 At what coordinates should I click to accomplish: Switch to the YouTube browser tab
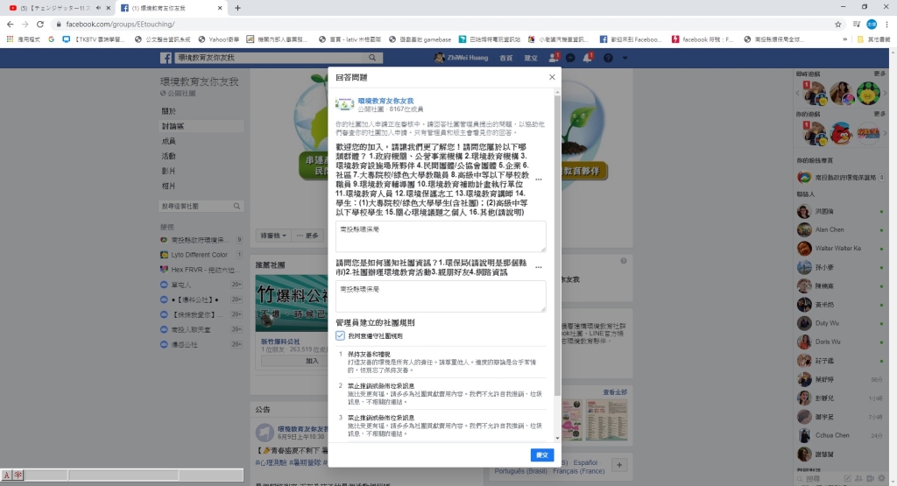(57, 8)
